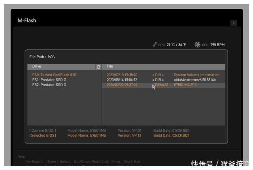This screenshot has width=253, height=170.
Task: Select drive FS0: Teclast CoolFlash 8.07
Action: 54,75
